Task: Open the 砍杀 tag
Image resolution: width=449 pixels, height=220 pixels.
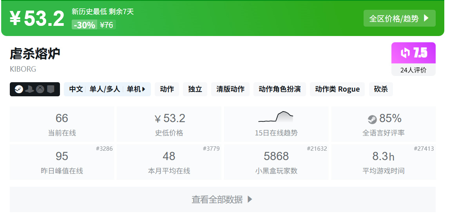Action: point(381,89)
